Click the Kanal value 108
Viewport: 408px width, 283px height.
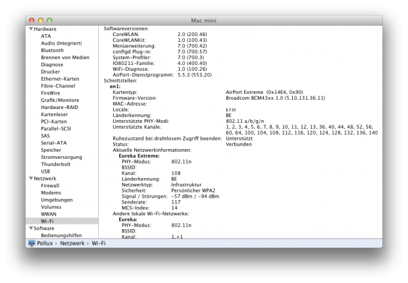point(176,173)
